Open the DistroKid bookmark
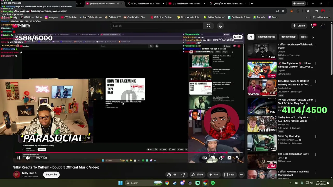Viewport: 333px width, 187px height. [259, 17]
